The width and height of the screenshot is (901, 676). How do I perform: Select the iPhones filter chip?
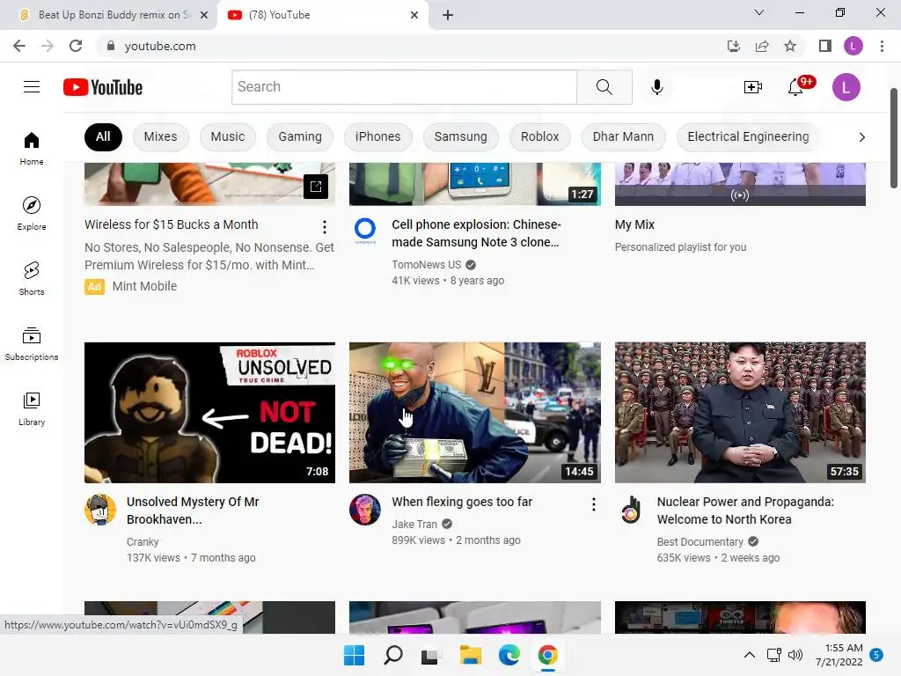(377, 136)
